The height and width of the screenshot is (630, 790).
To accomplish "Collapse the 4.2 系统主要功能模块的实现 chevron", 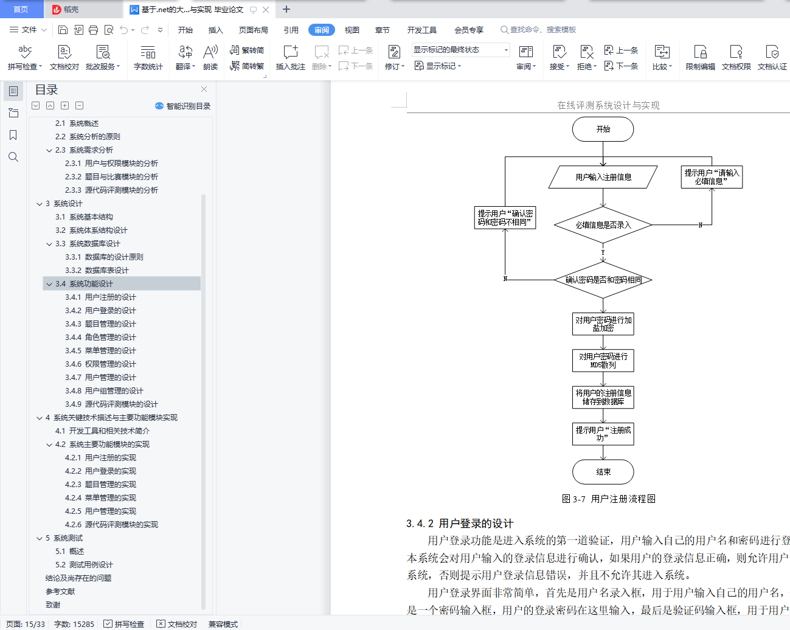I will (49, 445).
